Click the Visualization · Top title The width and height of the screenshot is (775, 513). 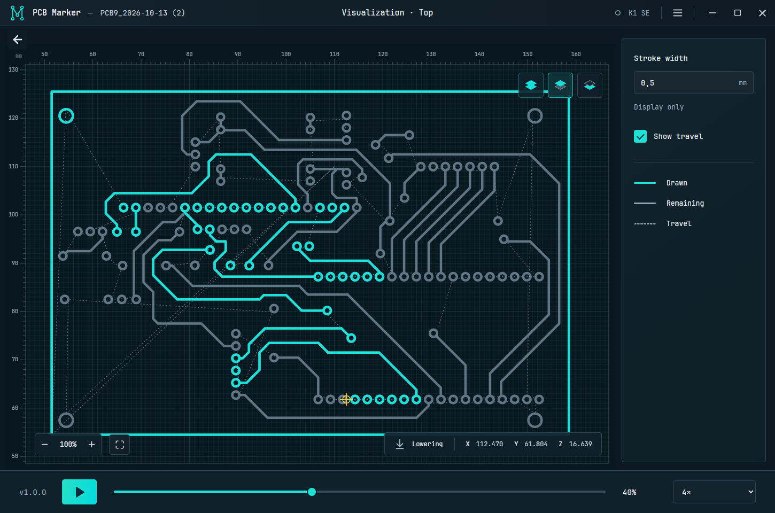tap(387, 12)
